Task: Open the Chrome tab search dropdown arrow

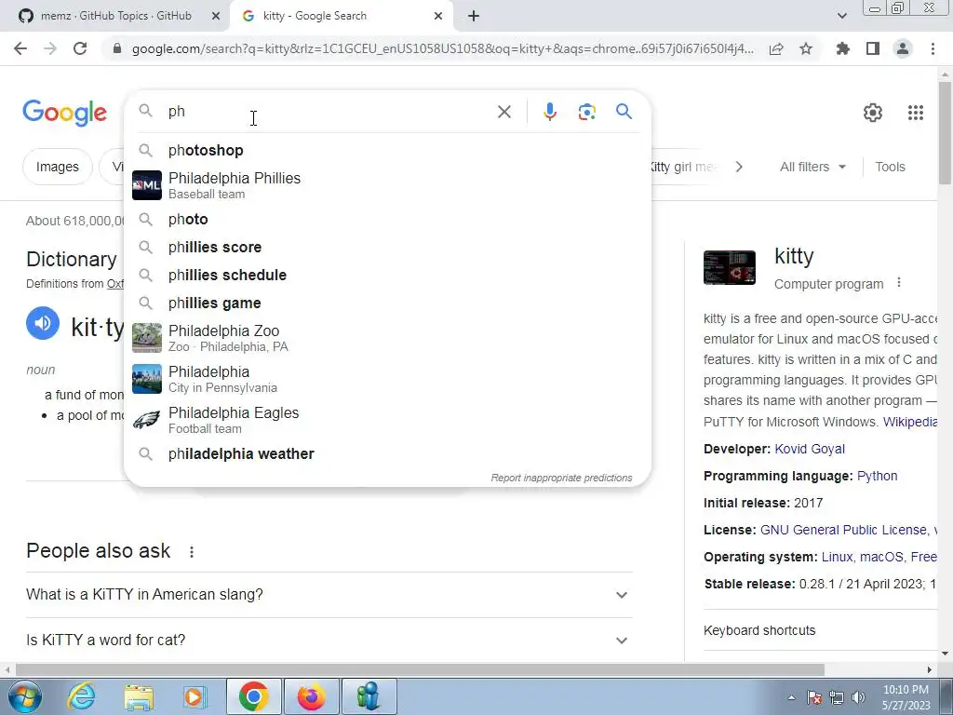Action: (841, 16)
